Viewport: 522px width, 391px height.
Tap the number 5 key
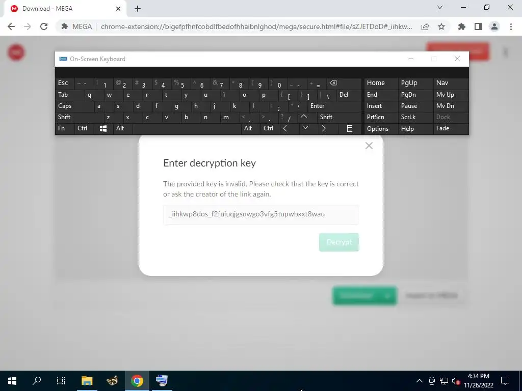[181, 83]
